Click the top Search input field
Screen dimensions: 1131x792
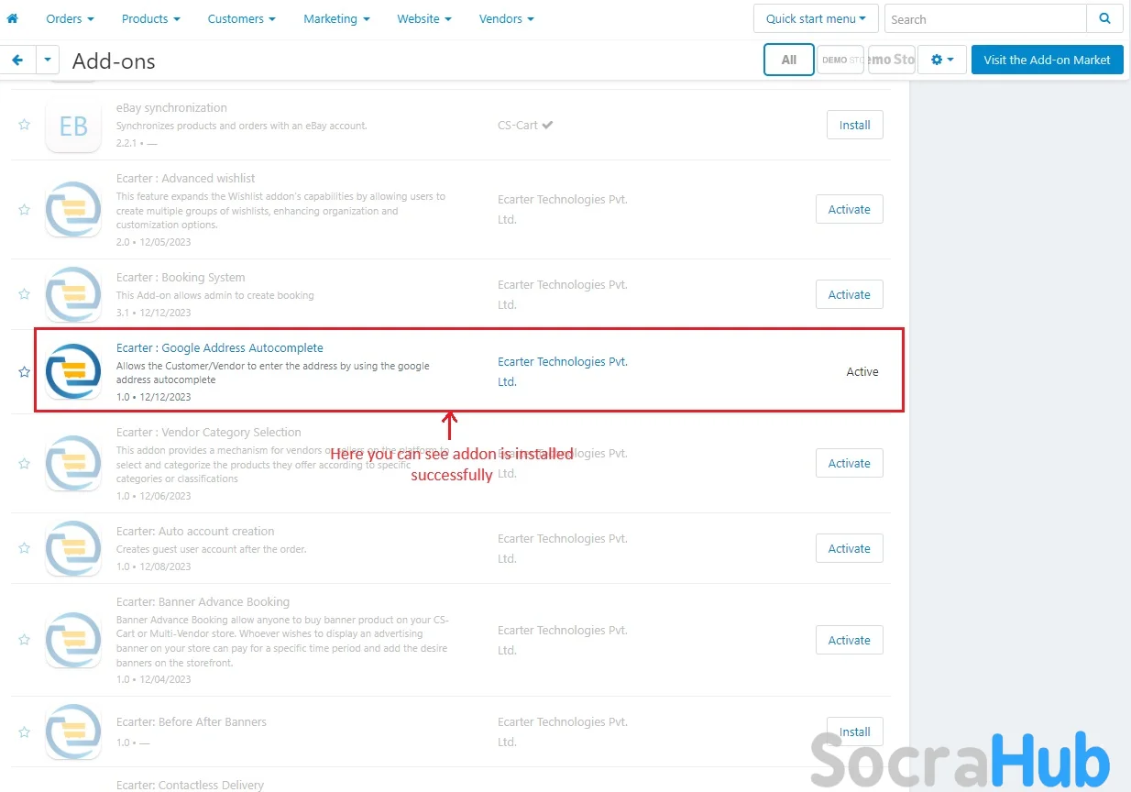click(985, 18)
